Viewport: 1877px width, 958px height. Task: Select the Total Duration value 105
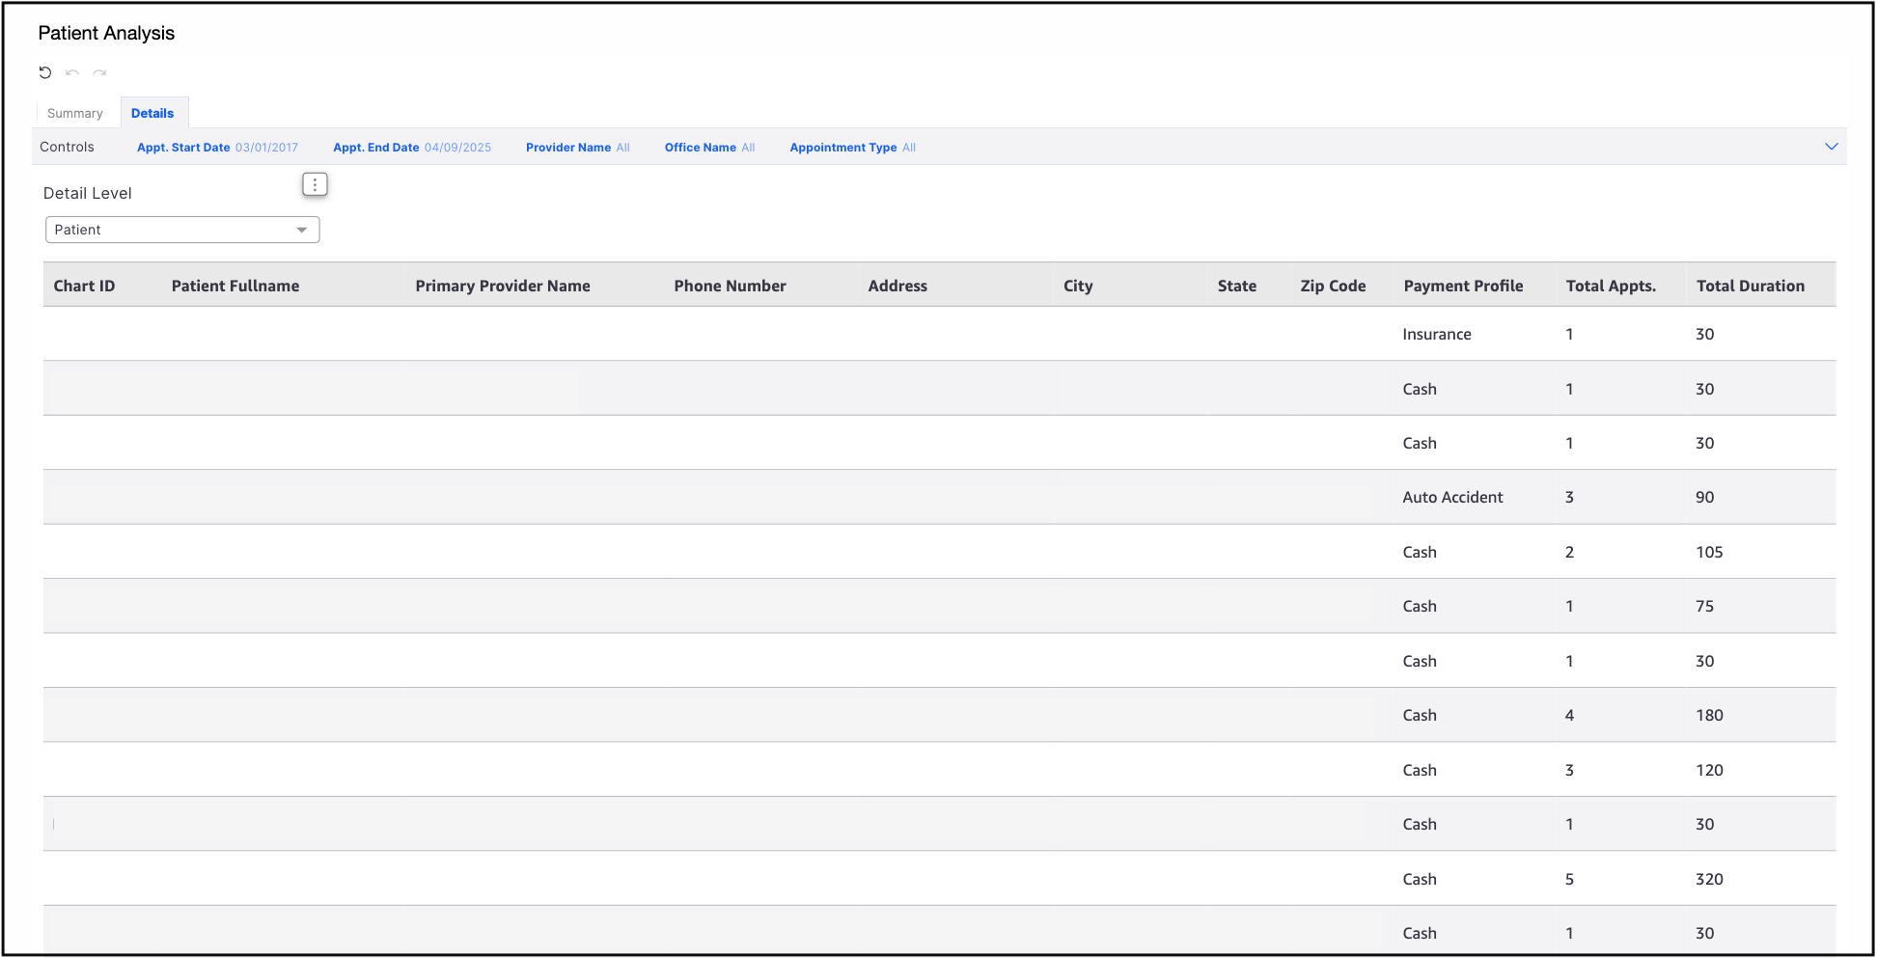tap(1709, 552)
